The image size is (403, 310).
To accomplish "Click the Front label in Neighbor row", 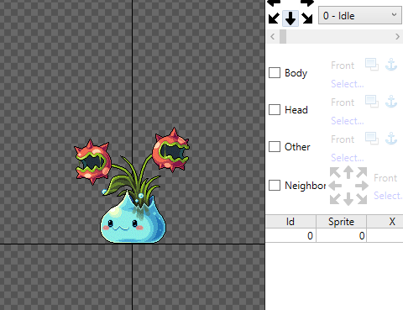I will point(385,178).
